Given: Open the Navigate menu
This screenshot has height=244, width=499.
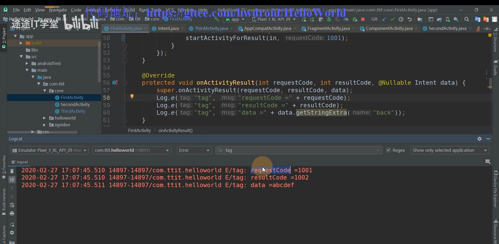Looking at the screenshot, I should (x=58, y=10).
